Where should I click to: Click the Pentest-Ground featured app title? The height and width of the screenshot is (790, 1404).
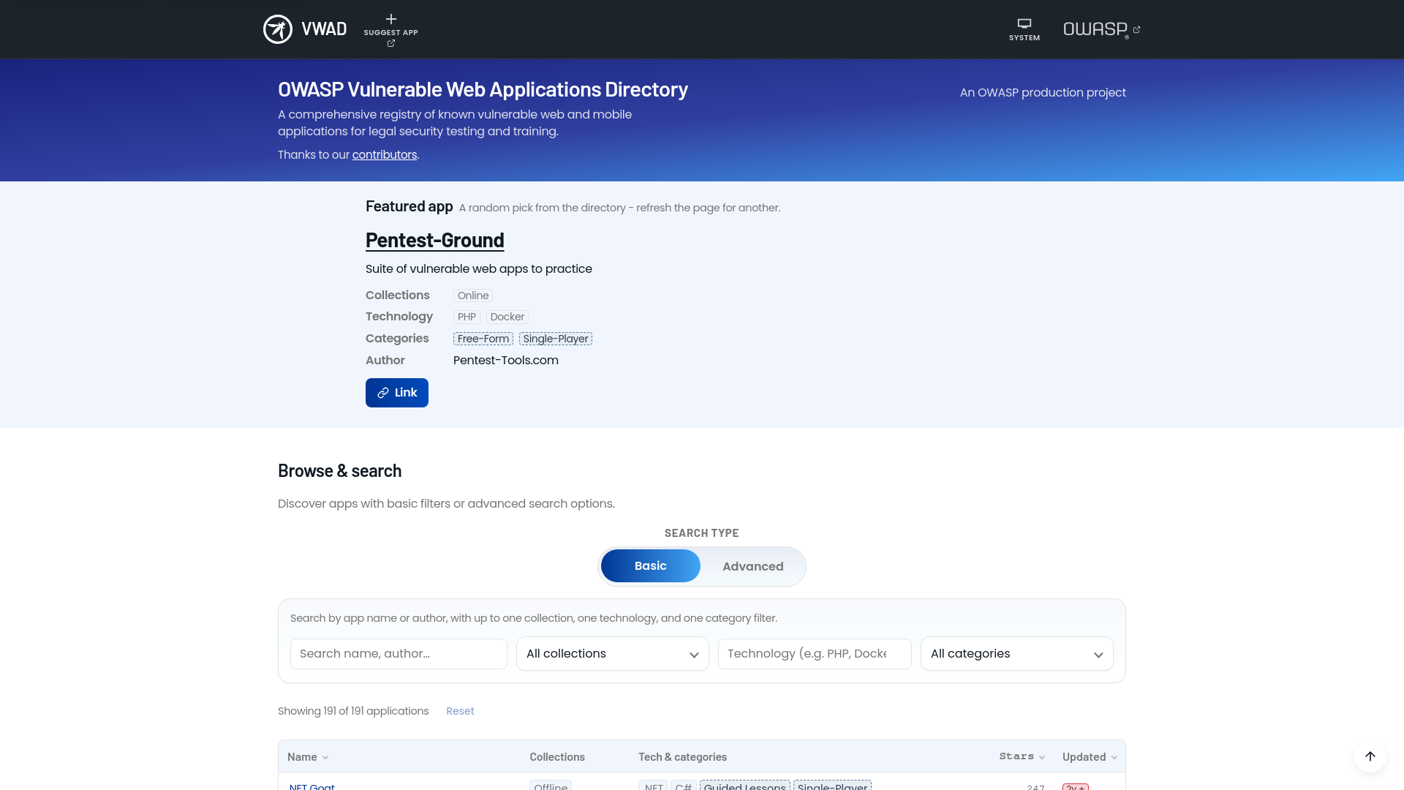pos(434,240)
